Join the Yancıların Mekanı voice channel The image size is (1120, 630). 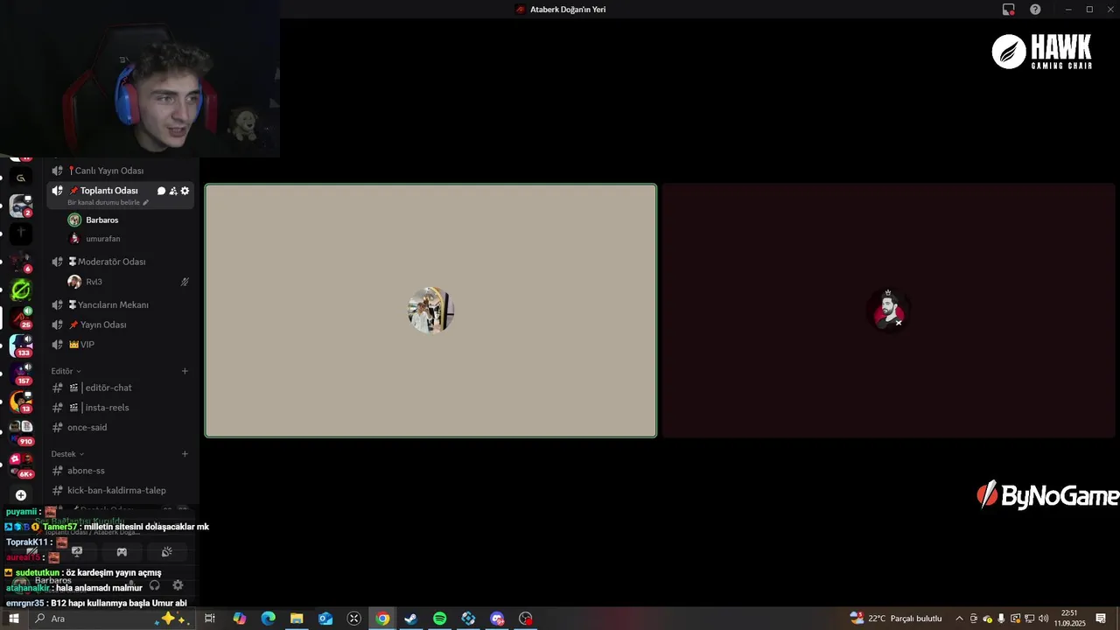pyautogui.click(x=121, y=304)
